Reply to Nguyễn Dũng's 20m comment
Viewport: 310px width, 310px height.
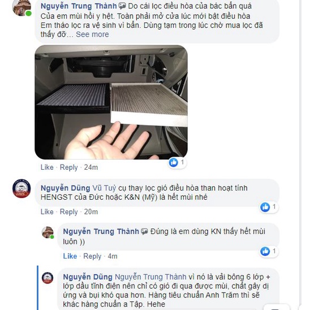click(69, 212)
